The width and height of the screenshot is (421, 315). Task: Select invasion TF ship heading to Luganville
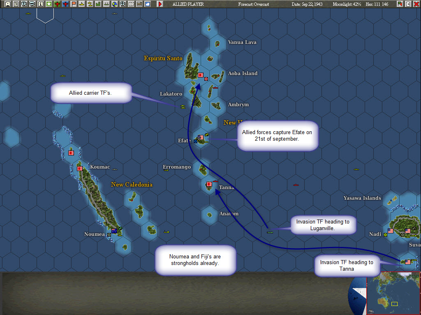270,232
